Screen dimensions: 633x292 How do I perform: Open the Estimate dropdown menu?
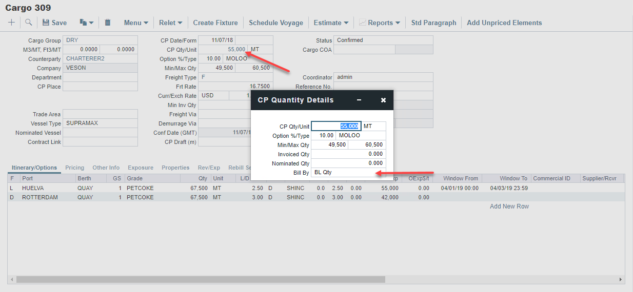point(331,23)
